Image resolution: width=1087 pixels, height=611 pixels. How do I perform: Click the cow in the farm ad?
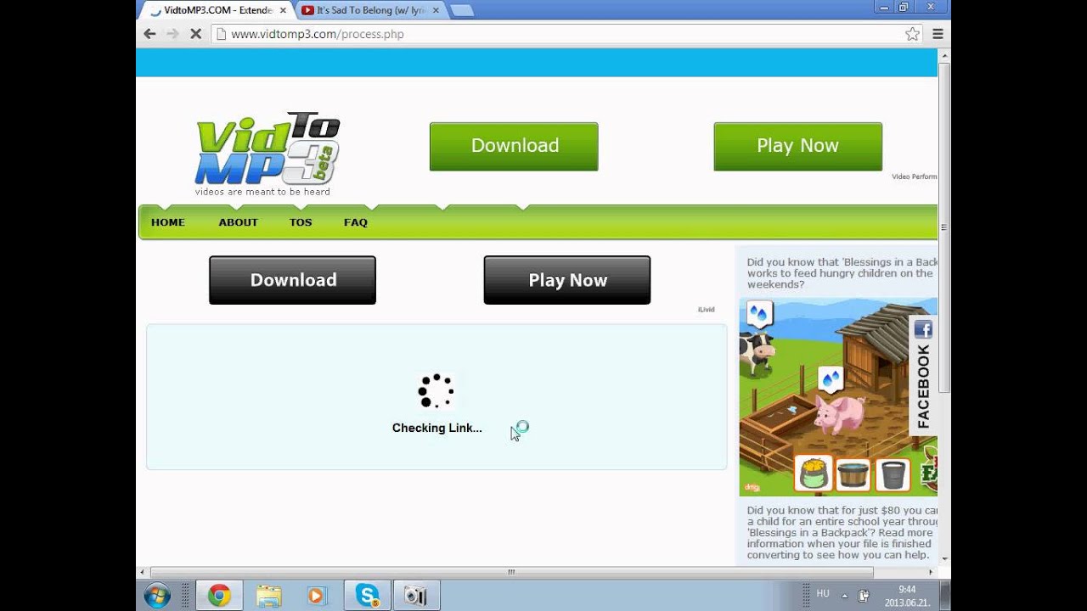(757, 352)
